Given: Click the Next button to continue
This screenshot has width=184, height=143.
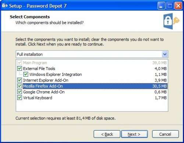Looking at the screenshot, I should click(x=134, y=134).
